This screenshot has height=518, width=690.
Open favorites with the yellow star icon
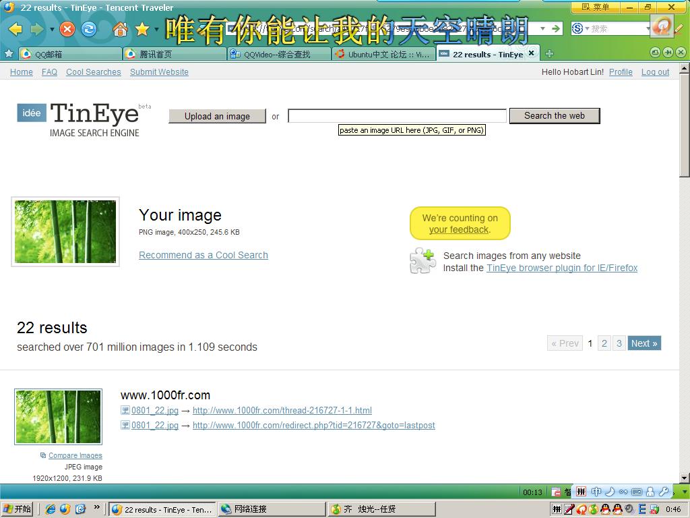[142, 29]
